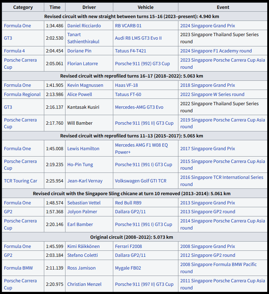269x294 pixels.
Task: Click the Earl Bamber link
Action: point(80,224)
